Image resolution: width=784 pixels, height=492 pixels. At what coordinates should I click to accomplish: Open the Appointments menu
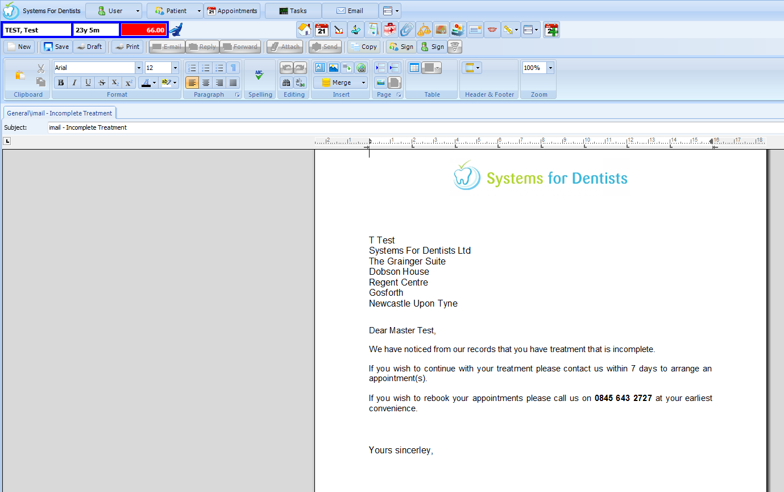[232, 11]
